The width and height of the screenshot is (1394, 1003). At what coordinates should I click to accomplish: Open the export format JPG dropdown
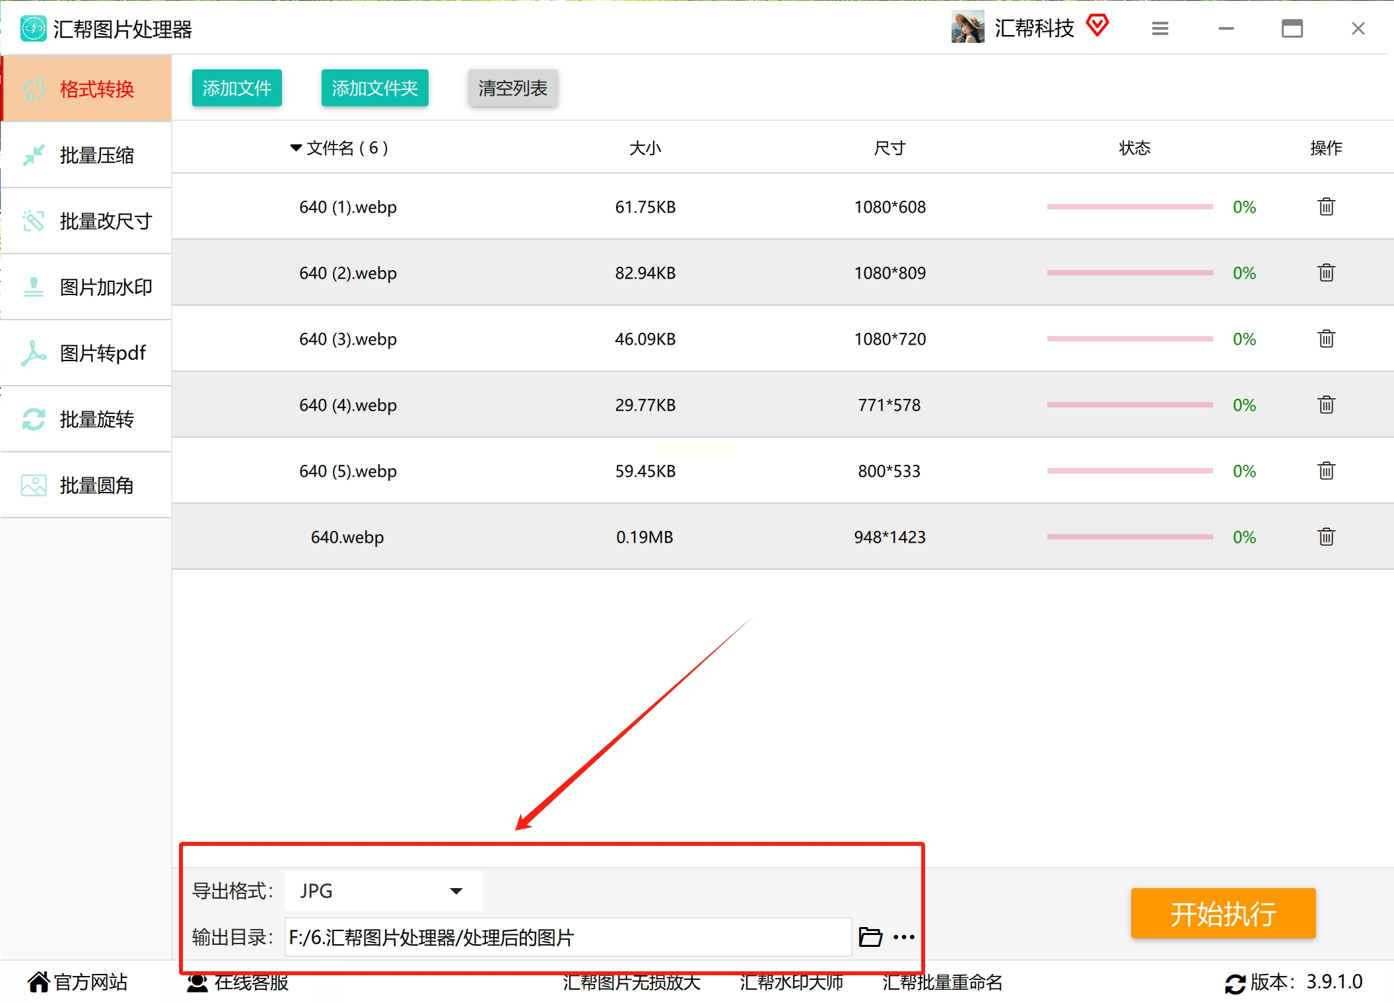(383, 891)
